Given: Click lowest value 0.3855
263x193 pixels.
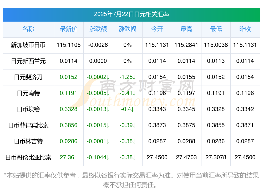Looking at the screenshot, I should pos(216,125).
